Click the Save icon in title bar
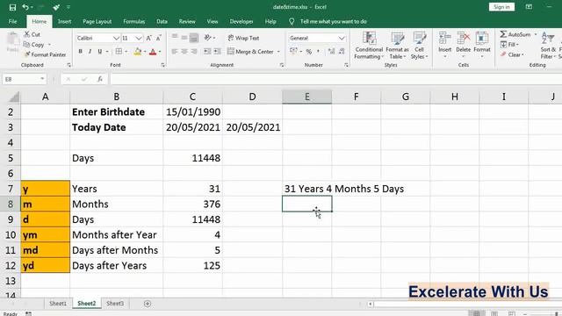The image size is (562, 316). tap(12, 7)
